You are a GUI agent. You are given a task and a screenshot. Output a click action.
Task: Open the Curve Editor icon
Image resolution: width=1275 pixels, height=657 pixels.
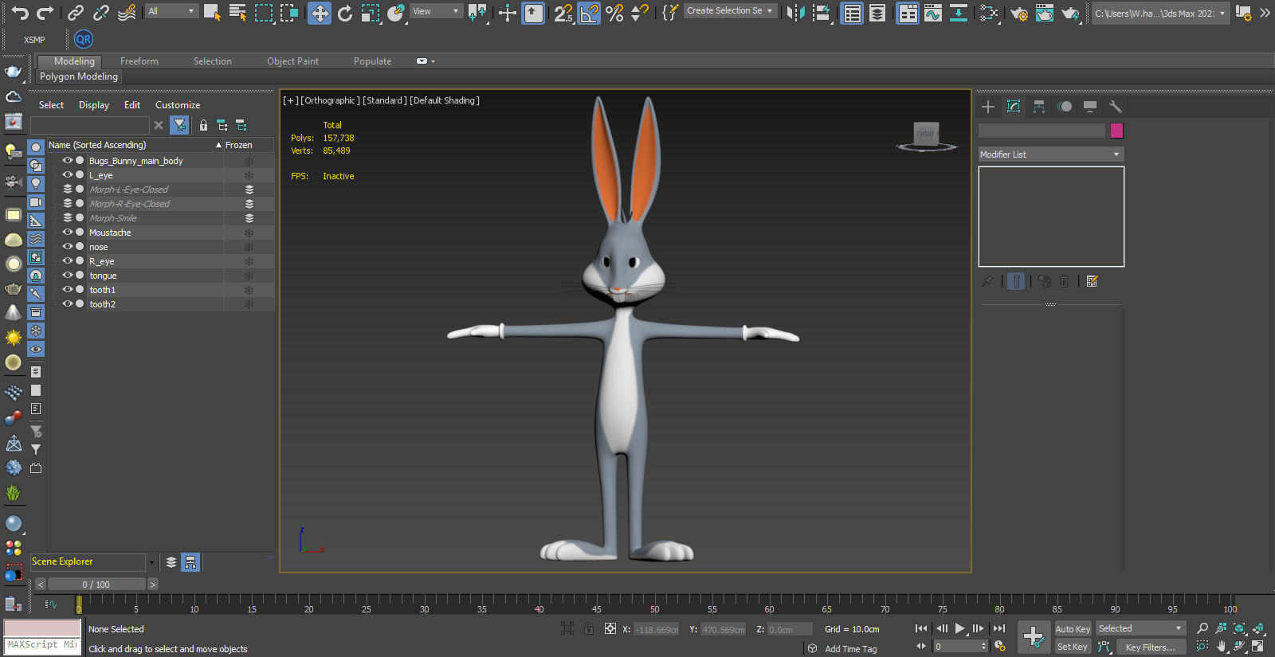[933, 13]
